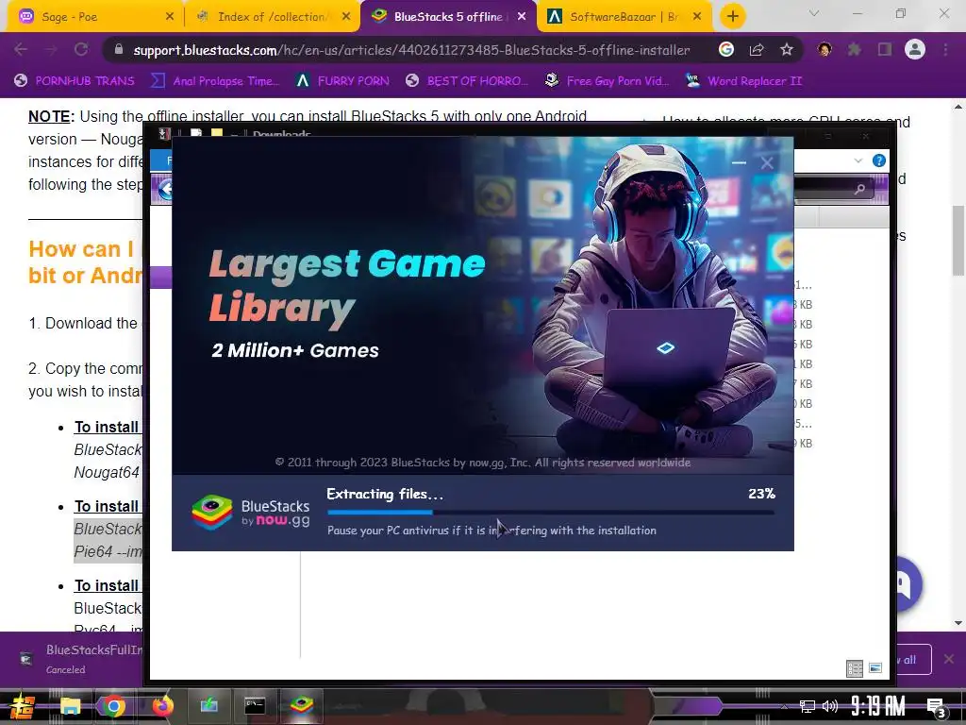Click the address bar URL
Viewport: 966px width, 725px height.
click(x=411, y=50)
